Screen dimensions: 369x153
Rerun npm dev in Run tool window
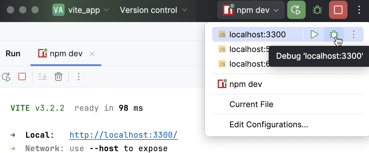point(6,76)
